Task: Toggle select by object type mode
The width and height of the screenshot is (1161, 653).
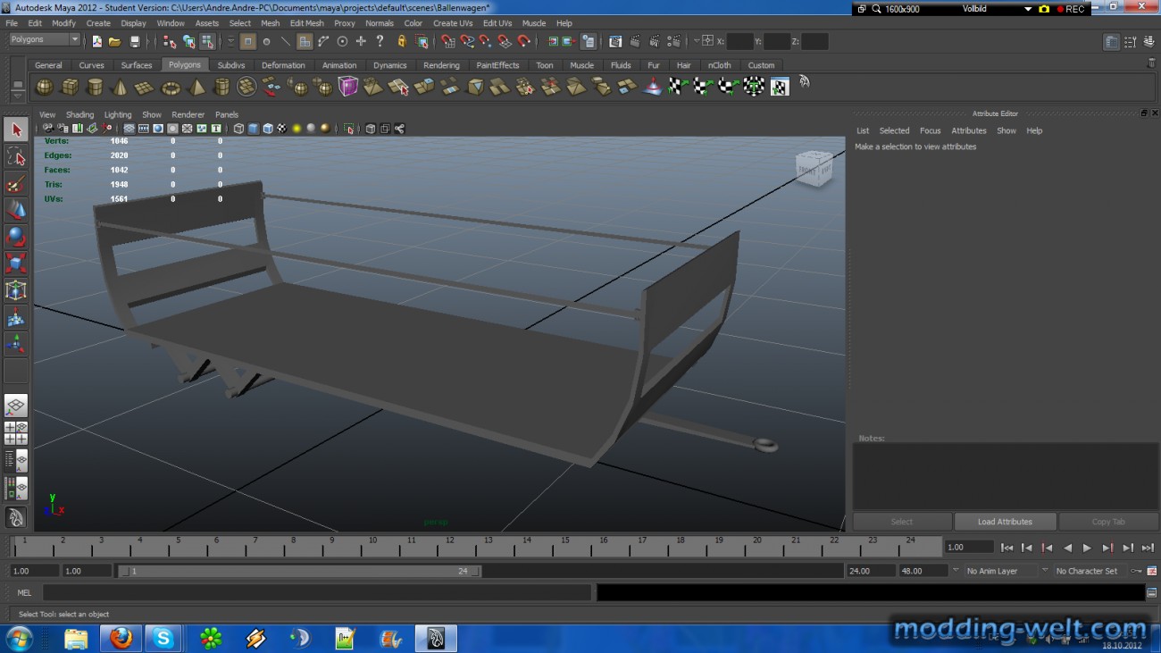Action: click(188, 41)
